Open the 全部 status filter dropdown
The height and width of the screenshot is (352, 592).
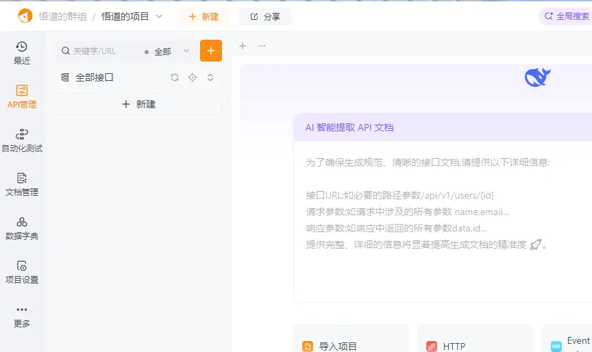tap(166, 51)
